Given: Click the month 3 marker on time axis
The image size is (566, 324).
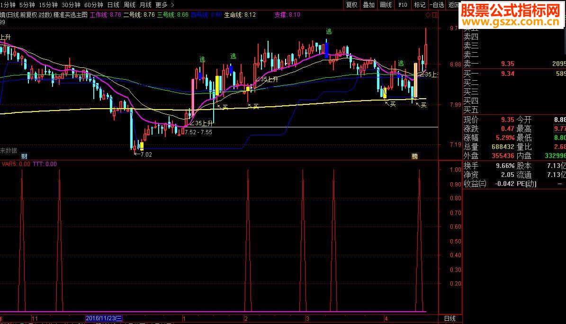Looking at the screenshot, I should pyautogui.click(x=307, y=319).
